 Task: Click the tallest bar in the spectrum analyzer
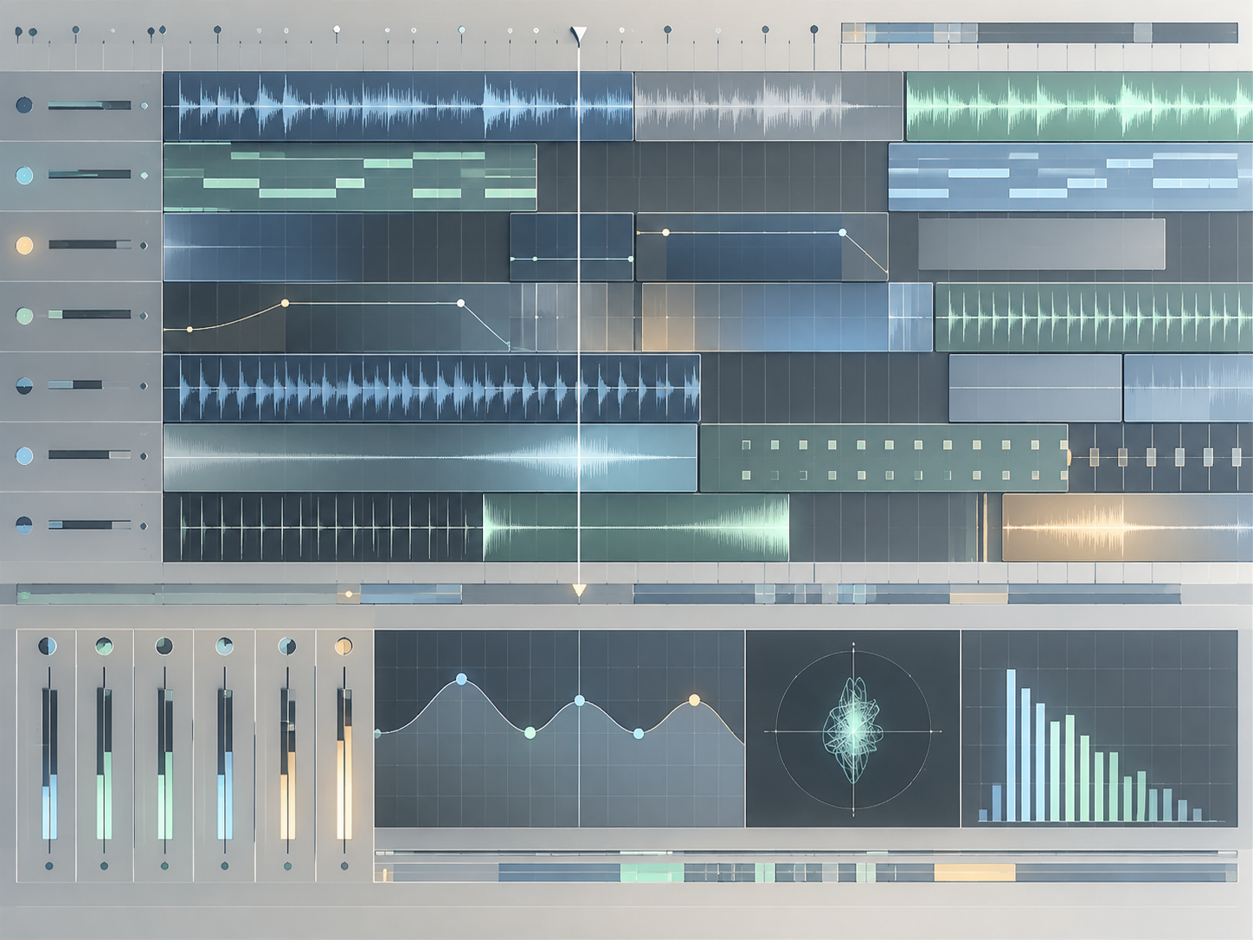[x=1011, y=745]
